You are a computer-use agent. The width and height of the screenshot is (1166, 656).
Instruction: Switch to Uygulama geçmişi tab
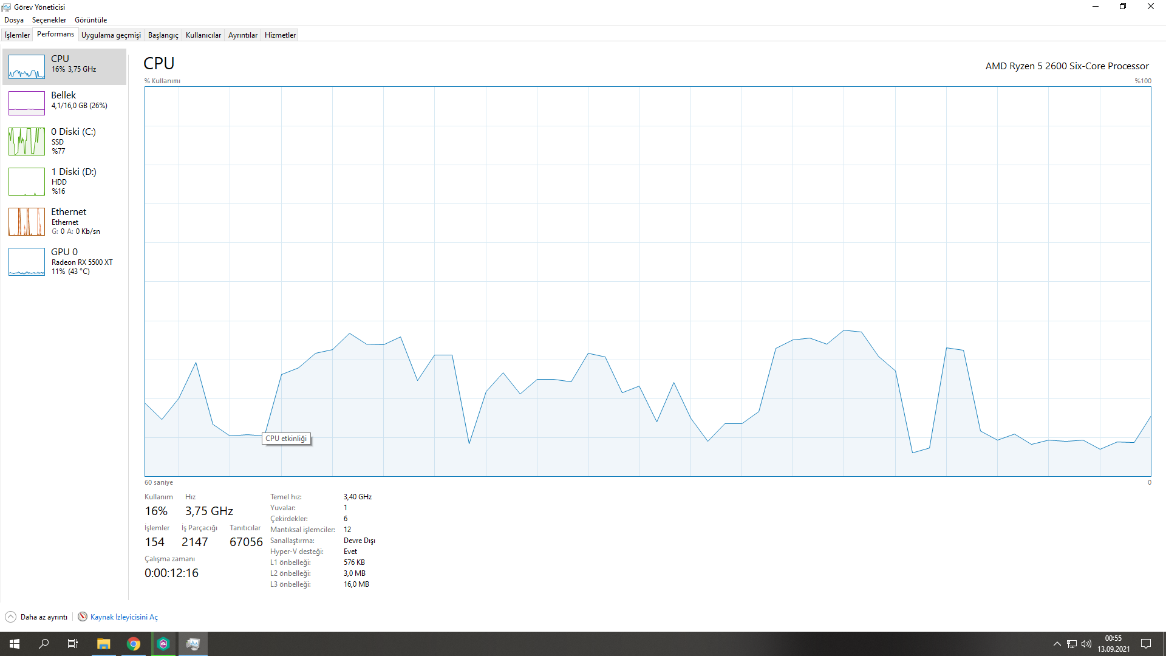111,35
